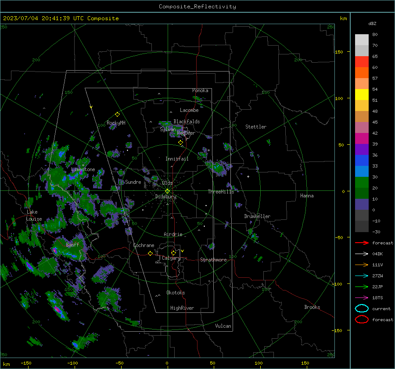Image resolution: width=395 pixels, height=369 pixels.
Task: Click the Lake Louise label
Action: (x=34, y=215)
